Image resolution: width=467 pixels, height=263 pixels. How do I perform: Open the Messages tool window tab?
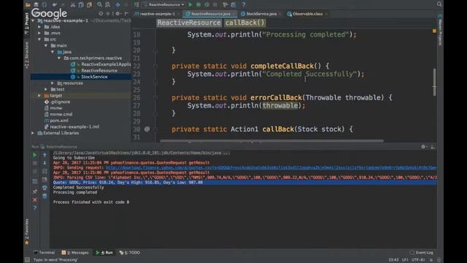point(75,253)
